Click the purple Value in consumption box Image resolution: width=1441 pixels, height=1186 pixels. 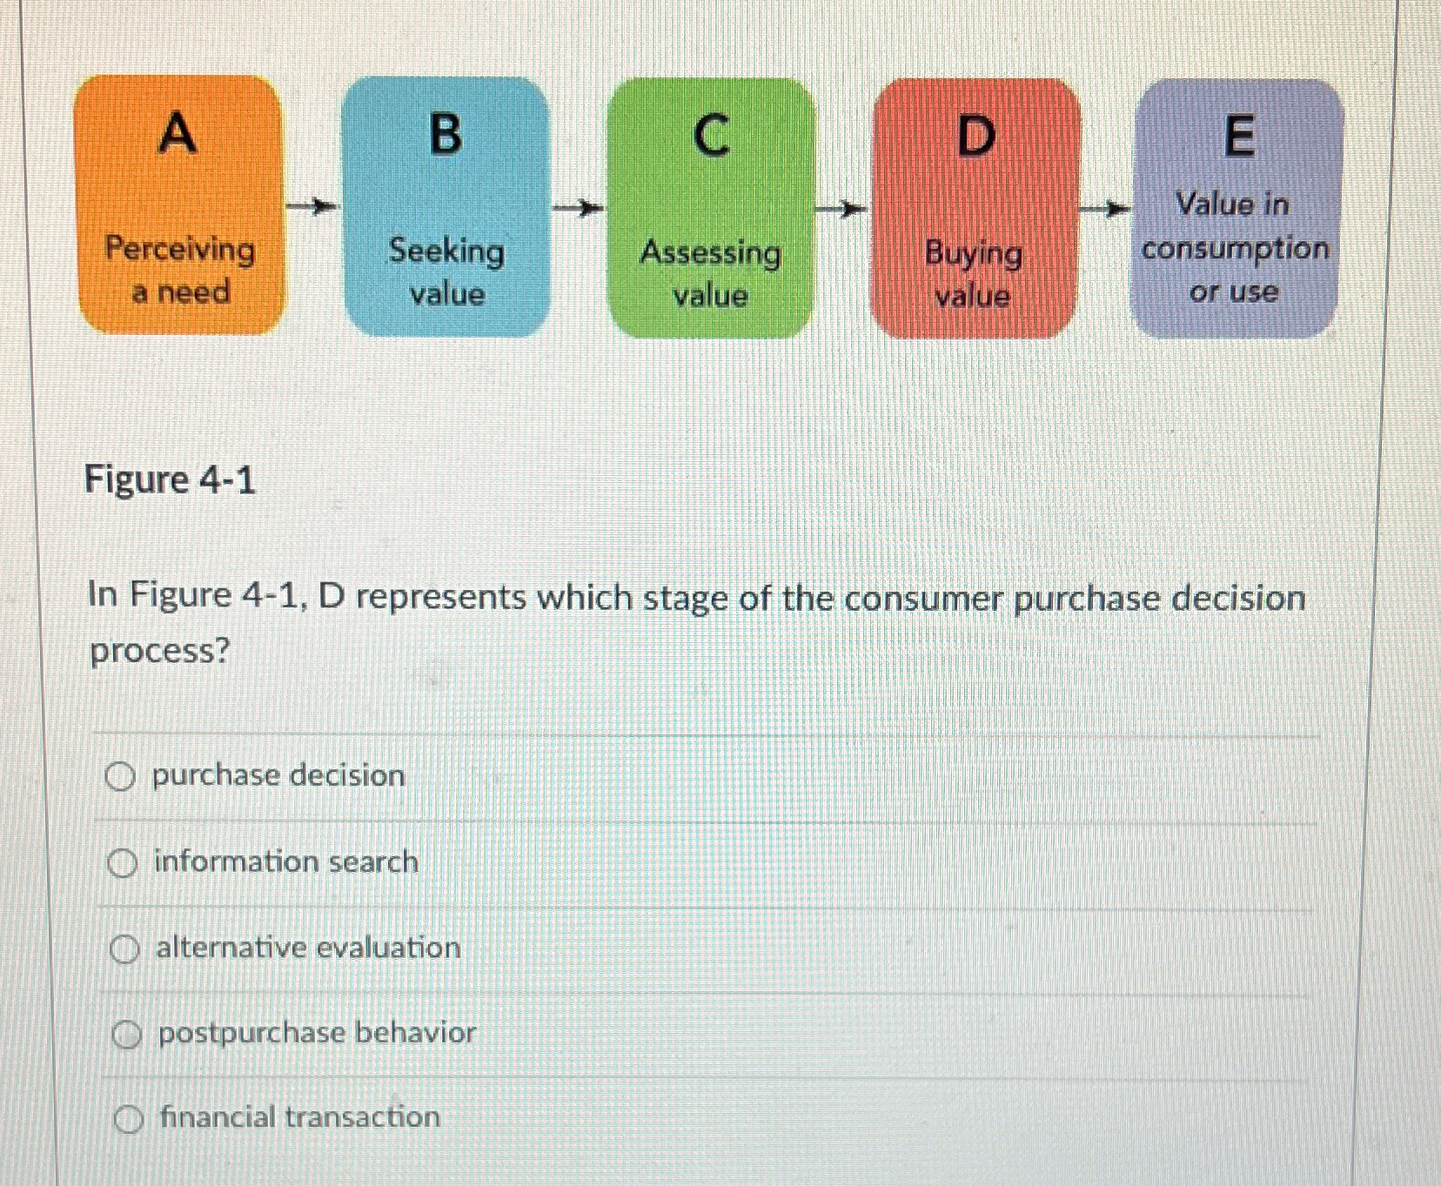[1236, 204]
